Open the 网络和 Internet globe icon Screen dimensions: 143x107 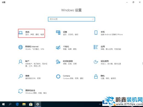click(x=21, y=47)
